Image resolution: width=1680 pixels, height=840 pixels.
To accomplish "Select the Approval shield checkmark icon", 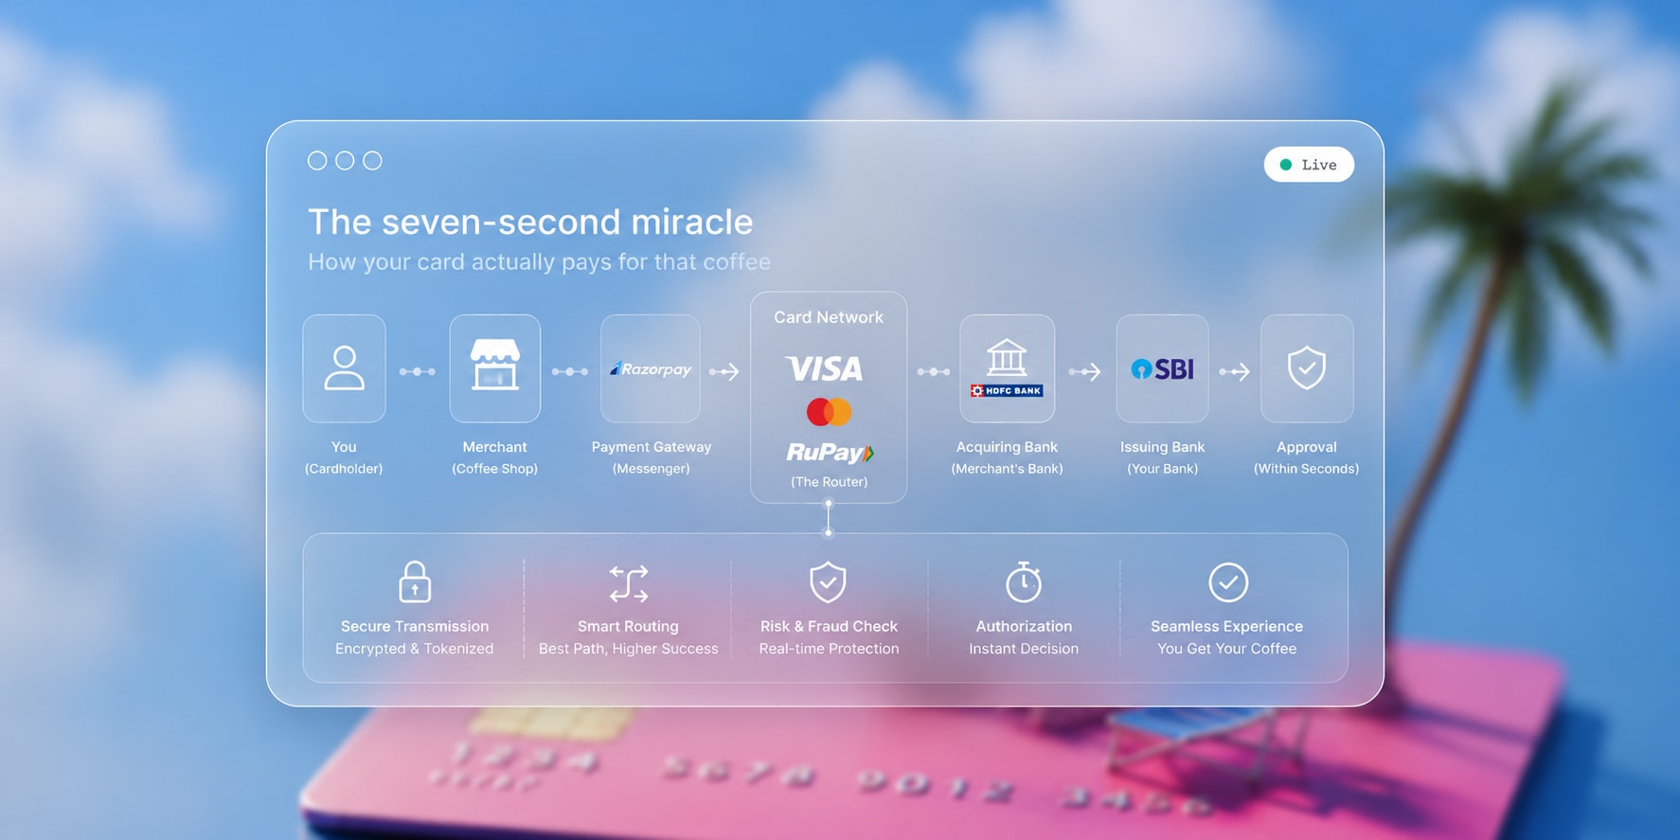I will (x=1307, y=367).
